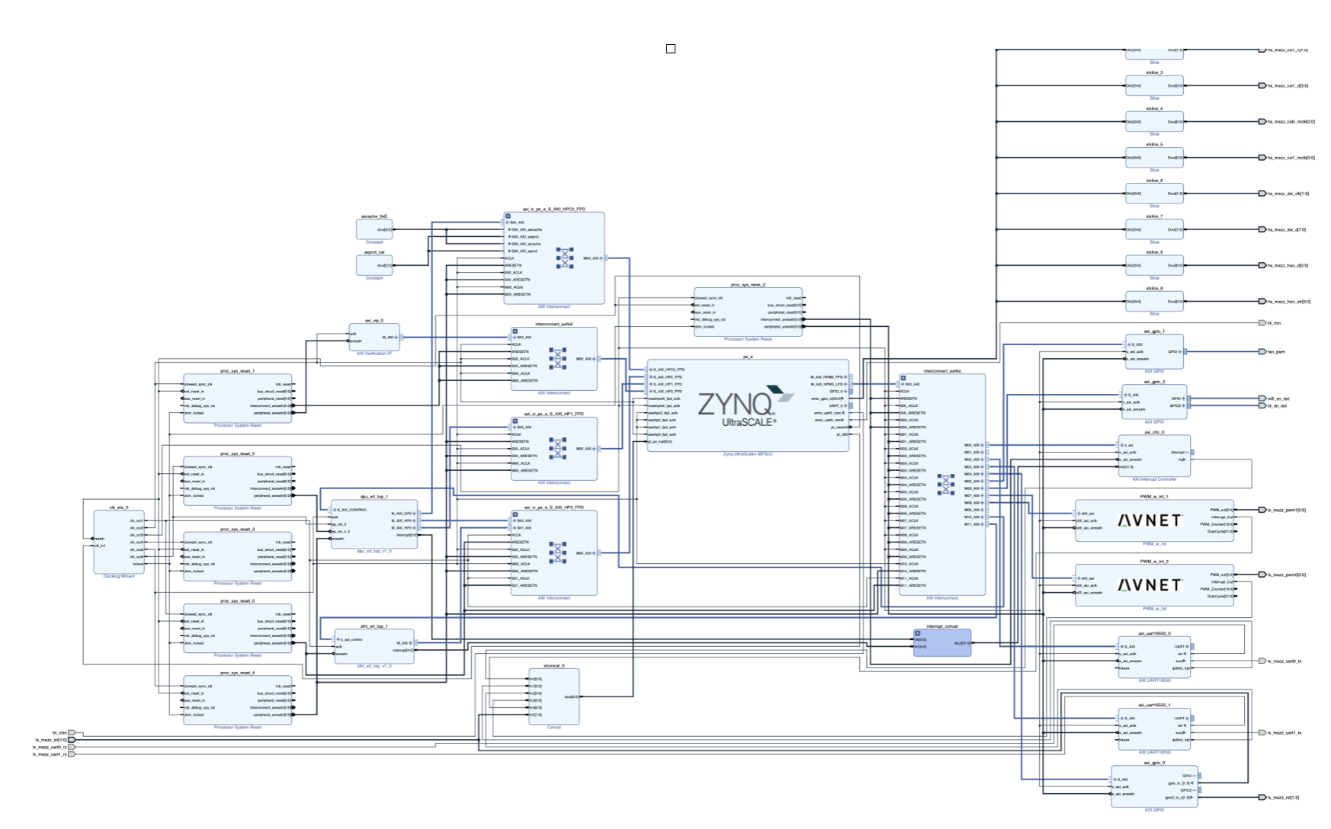Screen dimensions: 1331x829
Task: Expand the axi_ic_ps_e_S_AXI_HPC0_FPD interconnect hierarchy
Action: (x=508, y=216)
